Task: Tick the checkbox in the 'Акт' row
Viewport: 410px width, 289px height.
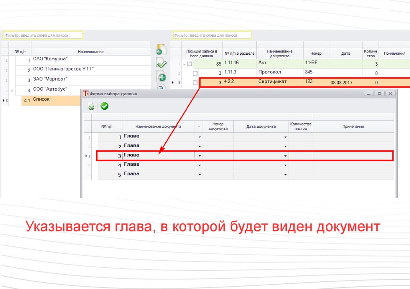Action: (190, 64)
